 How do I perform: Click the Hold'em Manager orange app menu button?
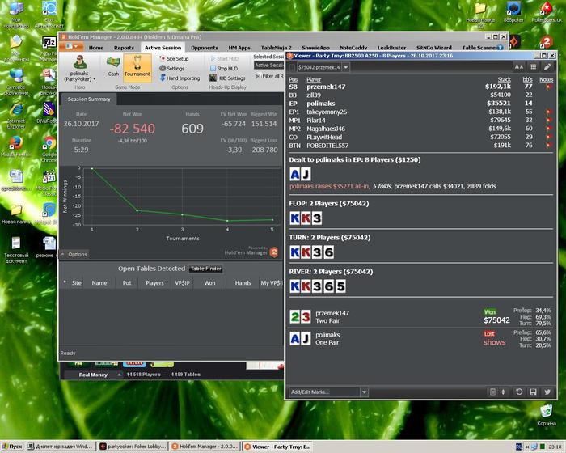point(71,47)
